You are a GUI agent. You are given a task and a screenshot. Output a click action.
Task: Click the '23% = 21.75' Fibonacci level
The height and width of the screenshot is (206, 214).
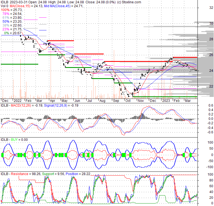pyautogui.click(x=12, y=29)
